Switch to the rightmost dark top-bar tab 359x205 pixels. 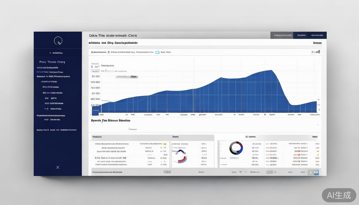(317, 35)
